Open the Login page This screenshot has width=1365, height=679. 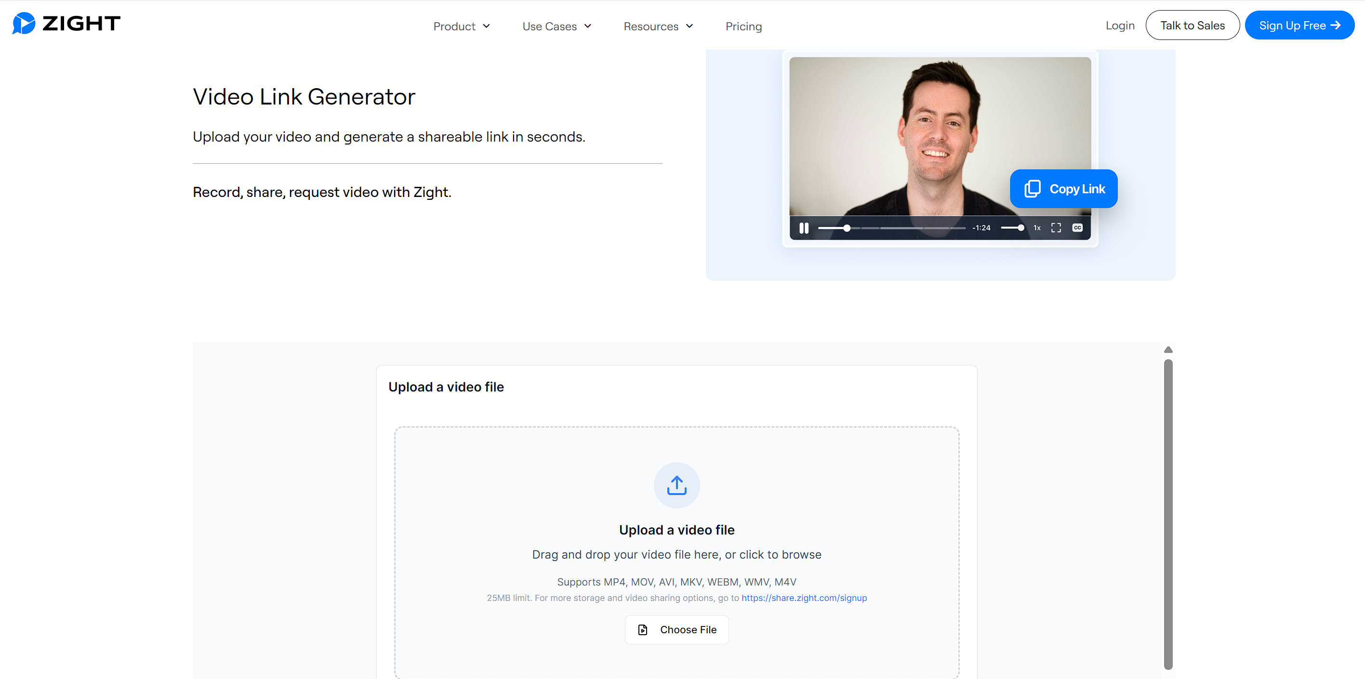click(x=1120, y=26)
